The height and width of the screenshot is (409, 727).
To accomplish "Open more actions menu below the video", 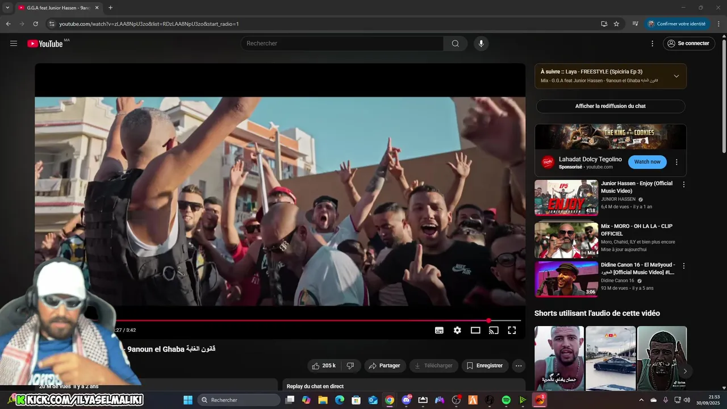I will point(519,366).
